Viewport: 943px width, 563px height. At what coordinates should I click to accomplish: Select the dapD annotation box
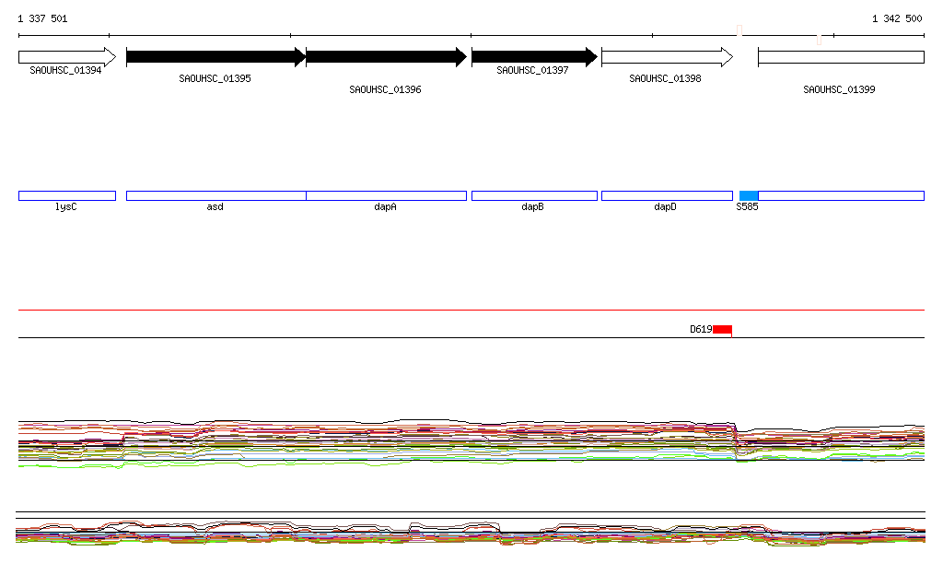666,195
